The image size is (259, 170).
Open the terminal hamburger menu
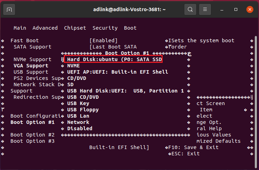[x=205, y=9]
